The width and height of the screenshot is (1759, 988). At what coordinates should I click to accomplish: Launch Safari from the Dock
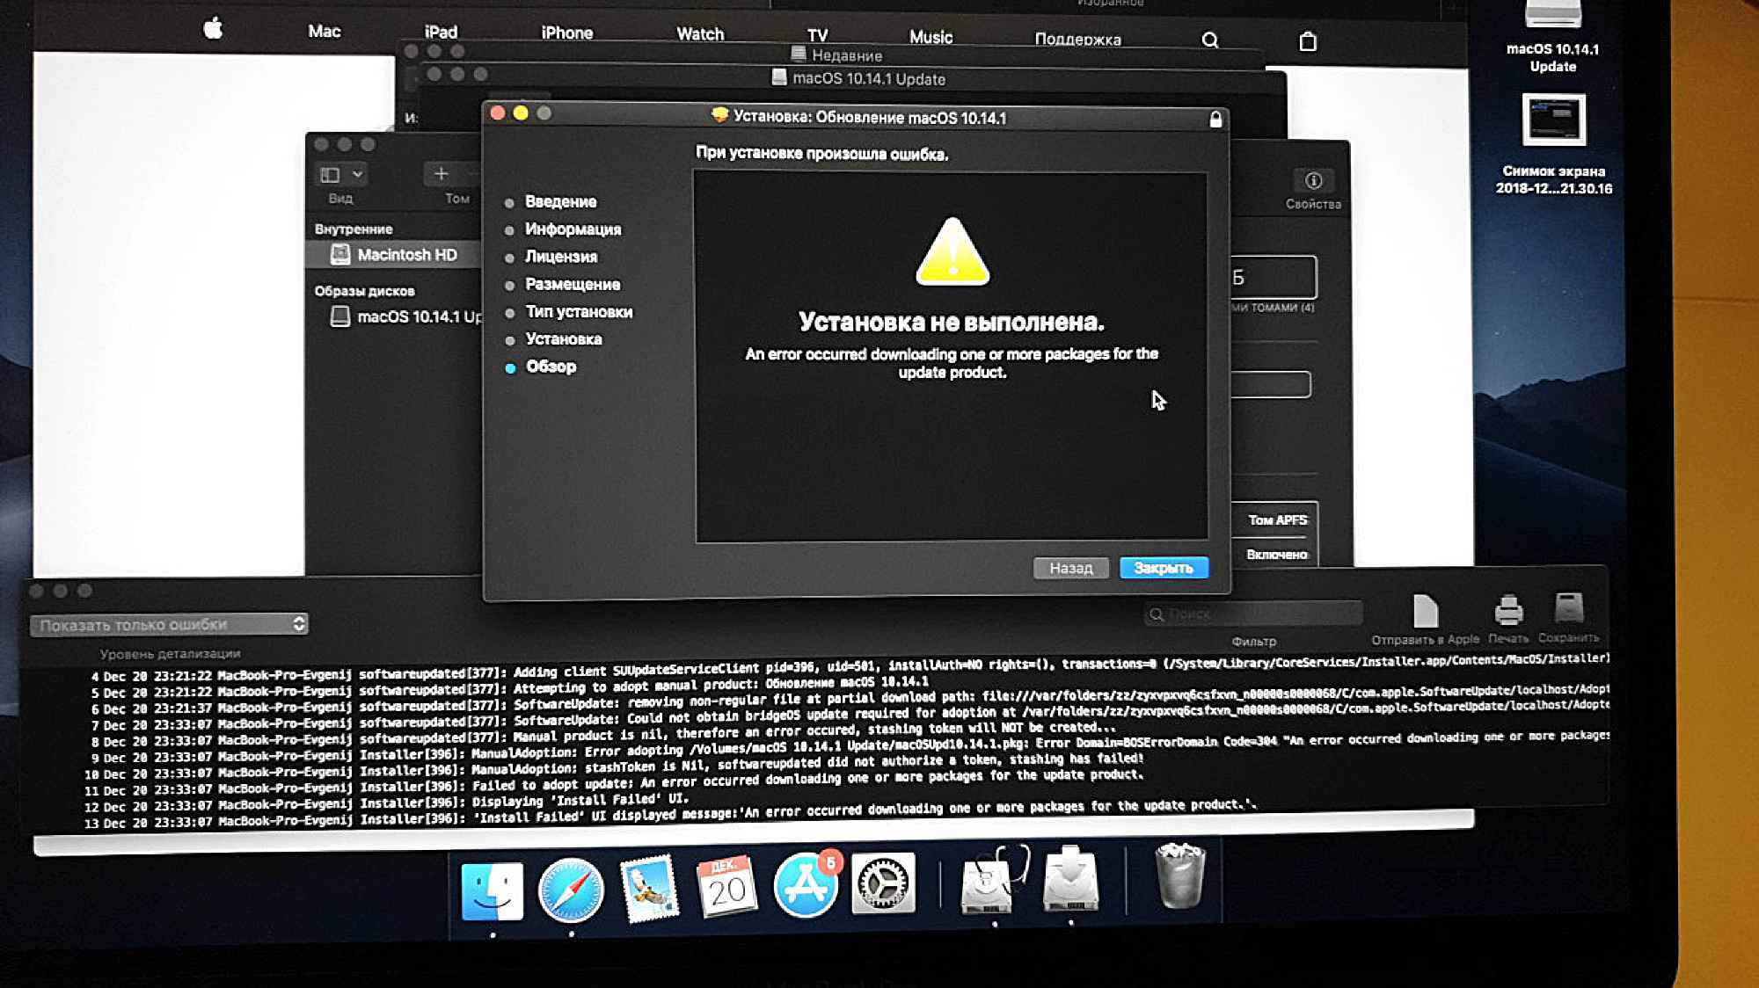pyautogui.click(x=571, y=890)
